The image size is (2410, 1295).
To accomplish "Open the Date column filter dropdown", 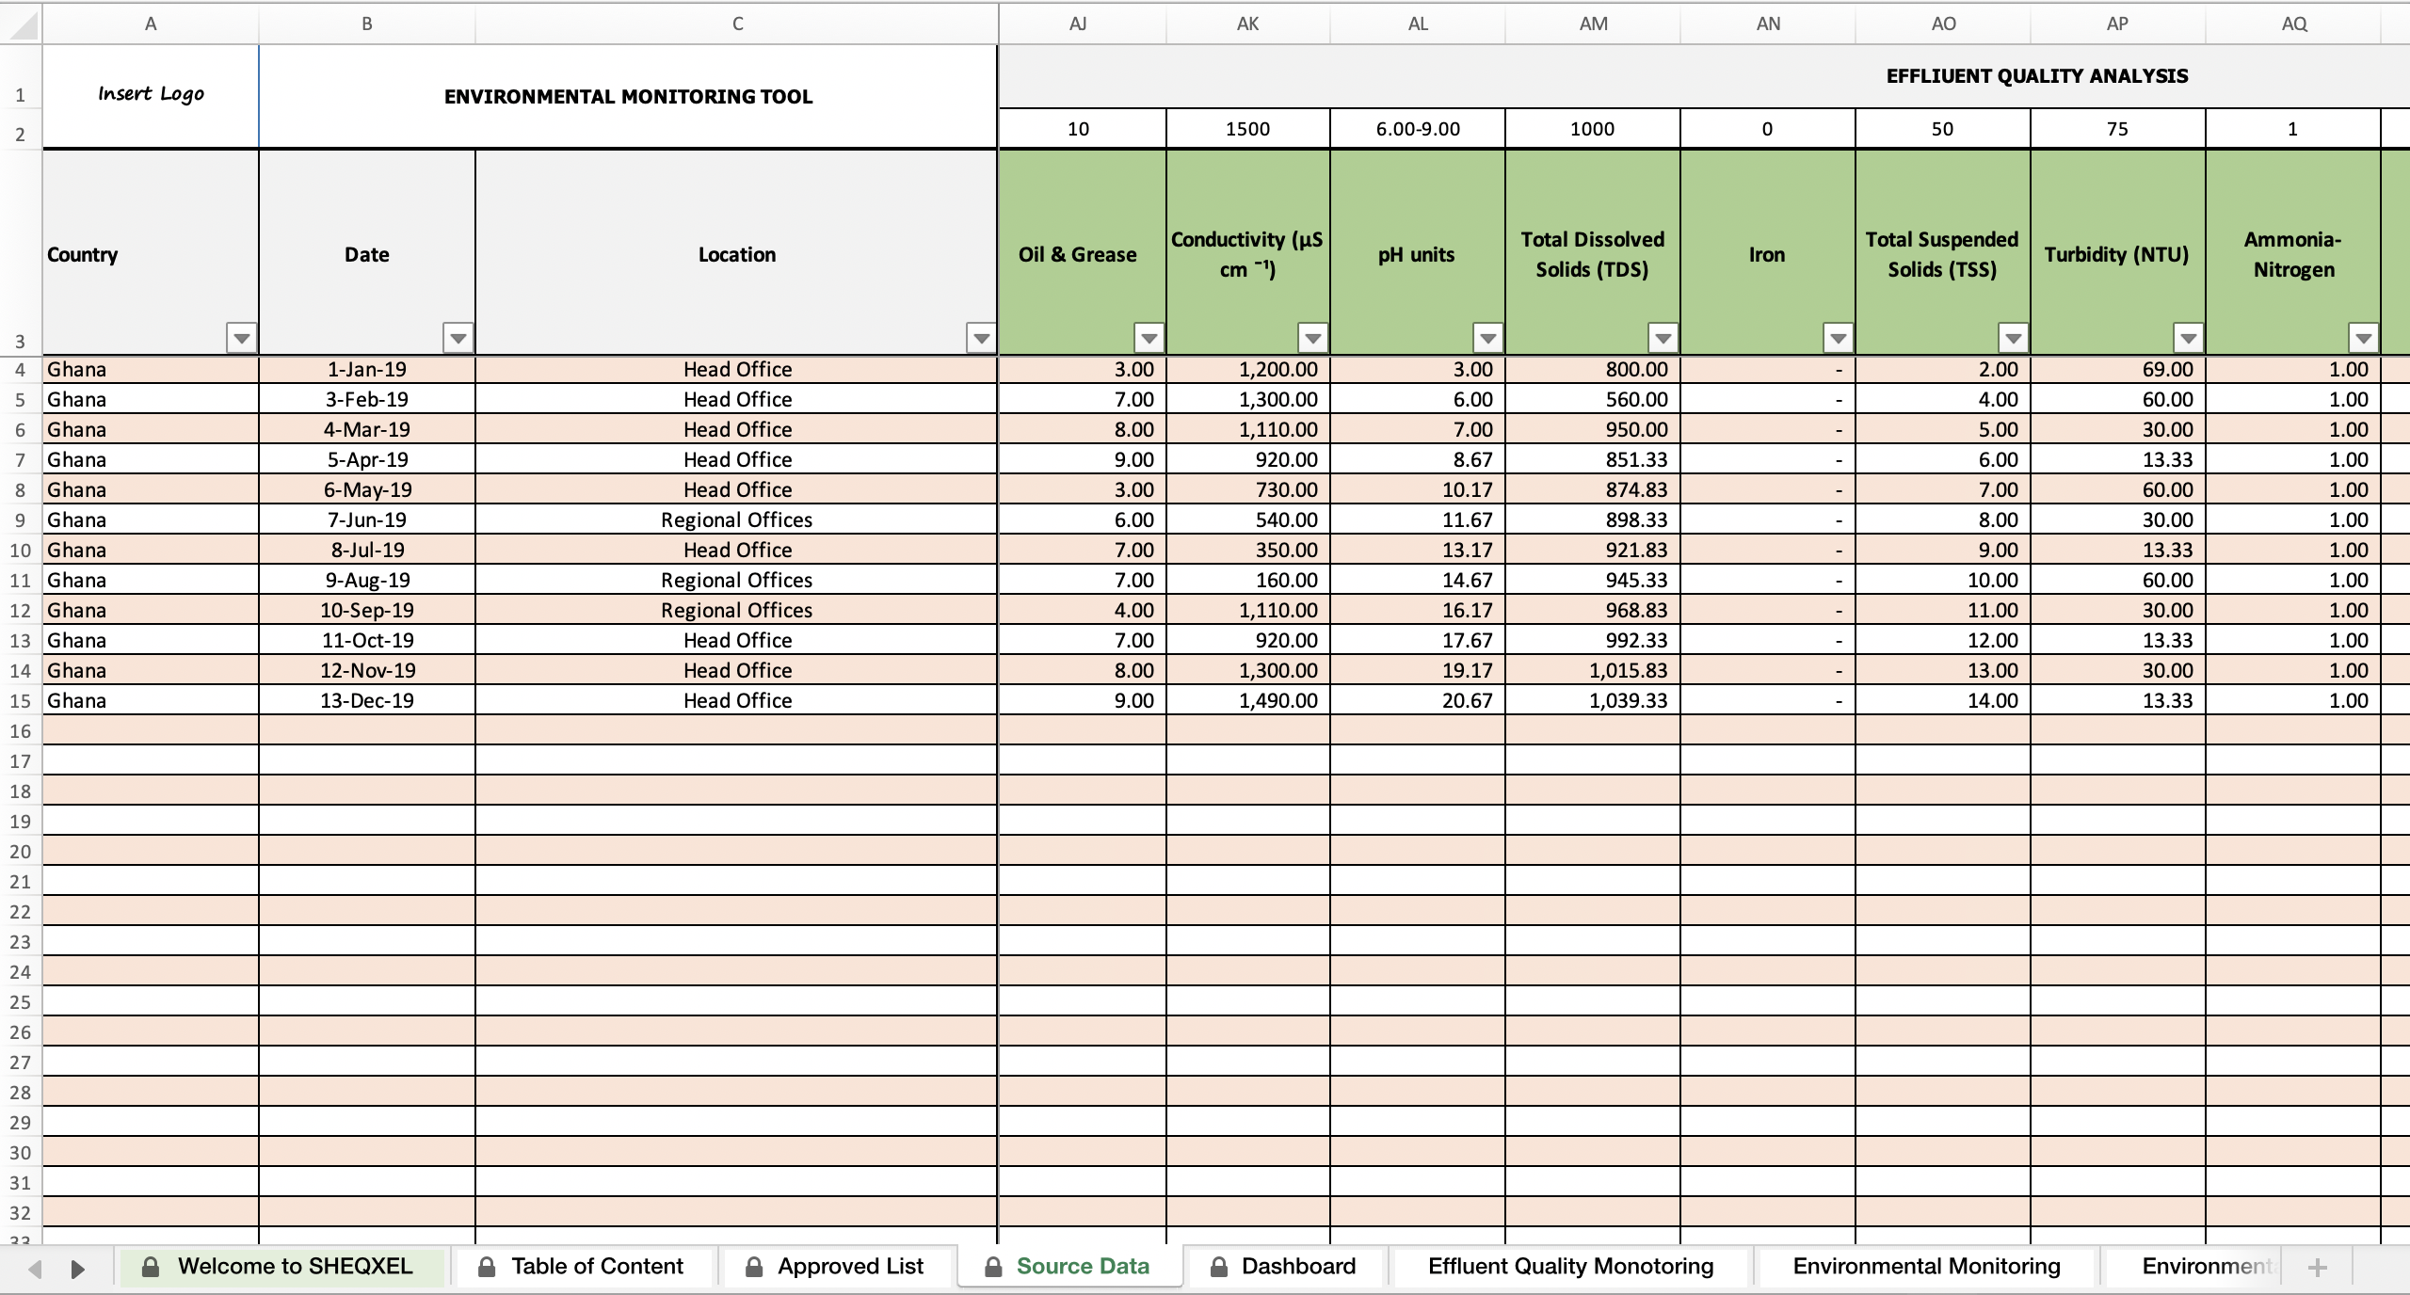I will point(458,338).
